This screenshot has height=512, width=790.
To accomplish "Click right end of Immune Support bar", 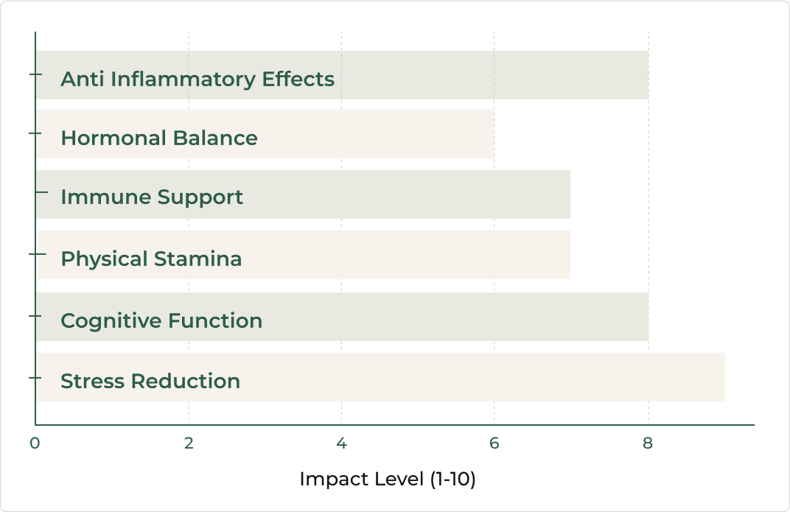I will coord(567,194).
